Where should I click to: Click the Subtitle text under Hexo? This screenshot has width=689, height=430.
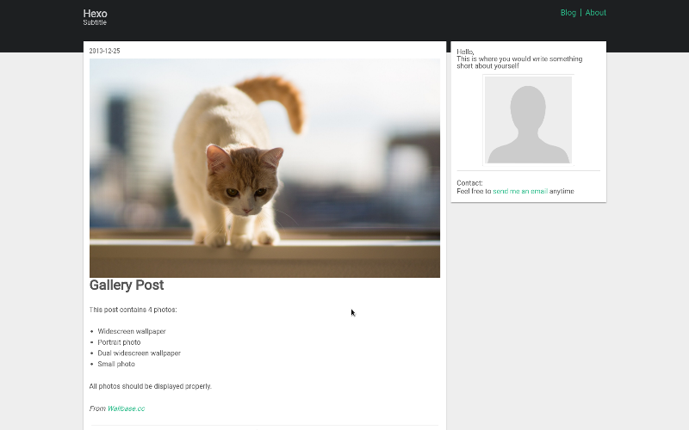[95, 23]
